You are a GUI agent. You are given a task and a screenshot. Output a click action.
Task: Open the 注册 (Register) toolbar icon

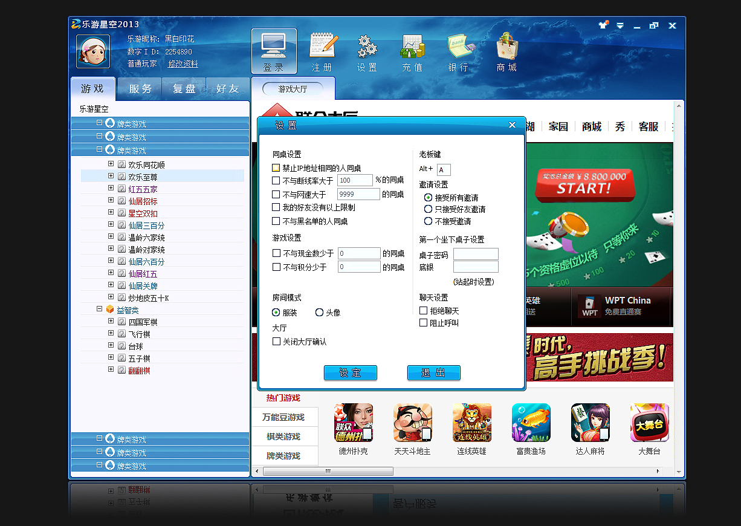point(323,51)
